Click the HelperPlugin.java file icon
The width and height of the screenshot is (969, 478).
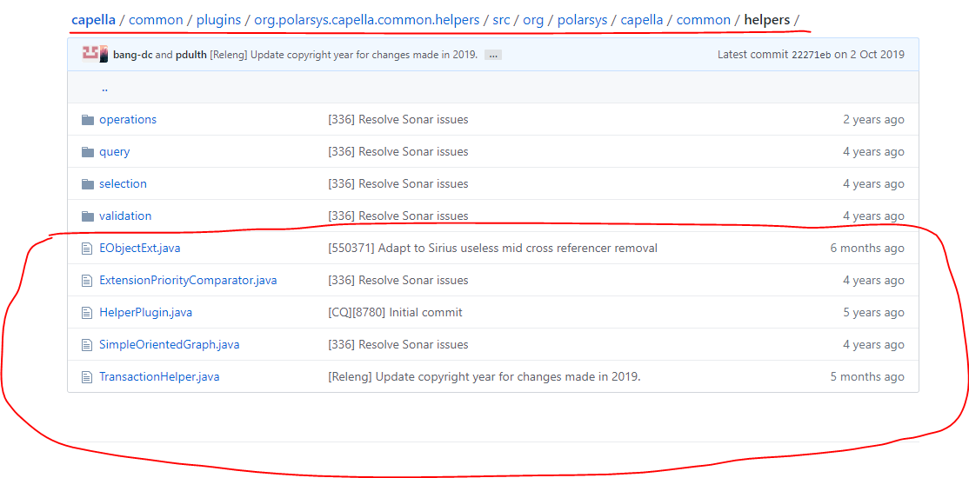point(87,313)
